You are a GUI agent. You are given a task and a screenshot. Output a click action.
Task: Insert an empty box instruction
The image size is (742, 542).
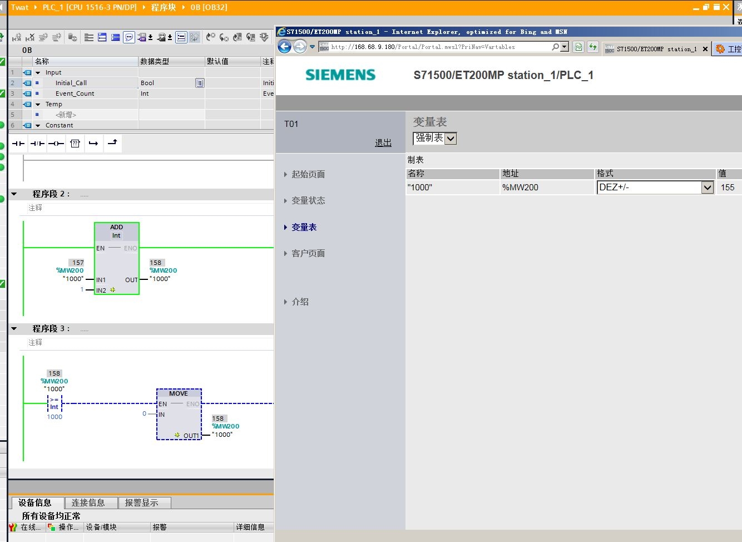tap(75, 144)
